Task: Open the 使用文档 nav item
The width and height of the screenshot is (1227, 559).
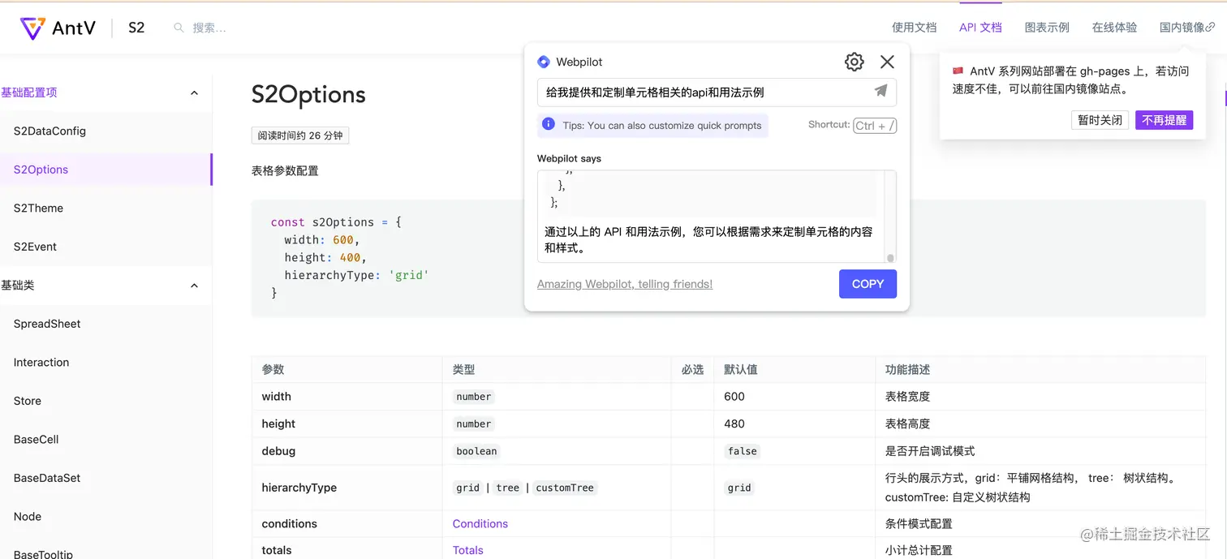Action: tap(914, 27)
